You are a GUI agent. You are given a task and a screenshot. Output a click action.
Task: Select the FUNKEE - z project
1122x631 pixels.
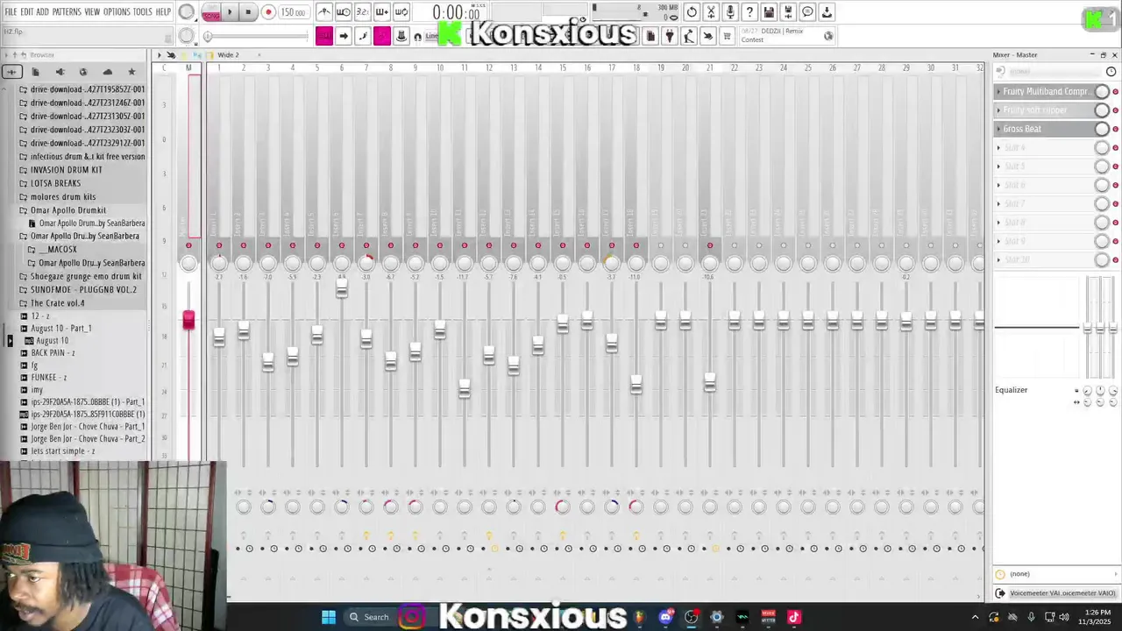pos(48,378)
